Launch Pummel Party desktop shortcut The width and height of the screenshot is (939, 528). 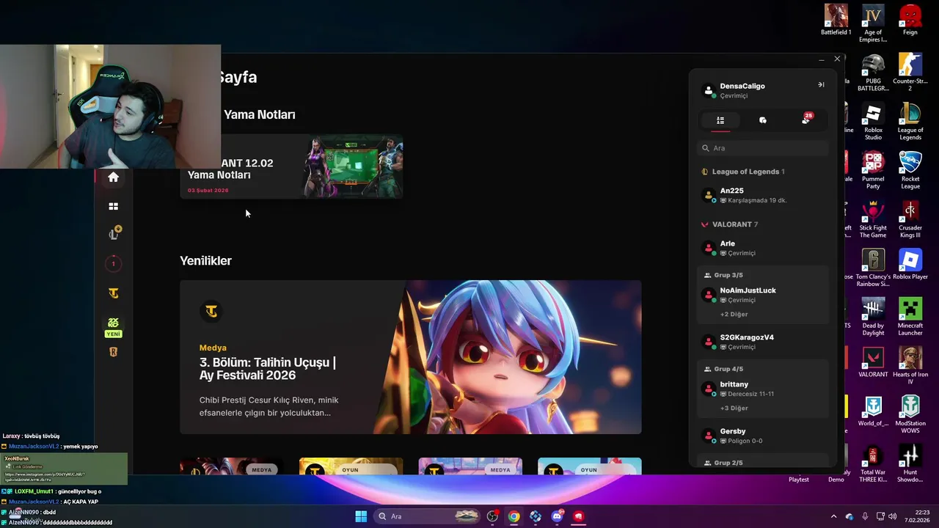[x=873, y=170]
